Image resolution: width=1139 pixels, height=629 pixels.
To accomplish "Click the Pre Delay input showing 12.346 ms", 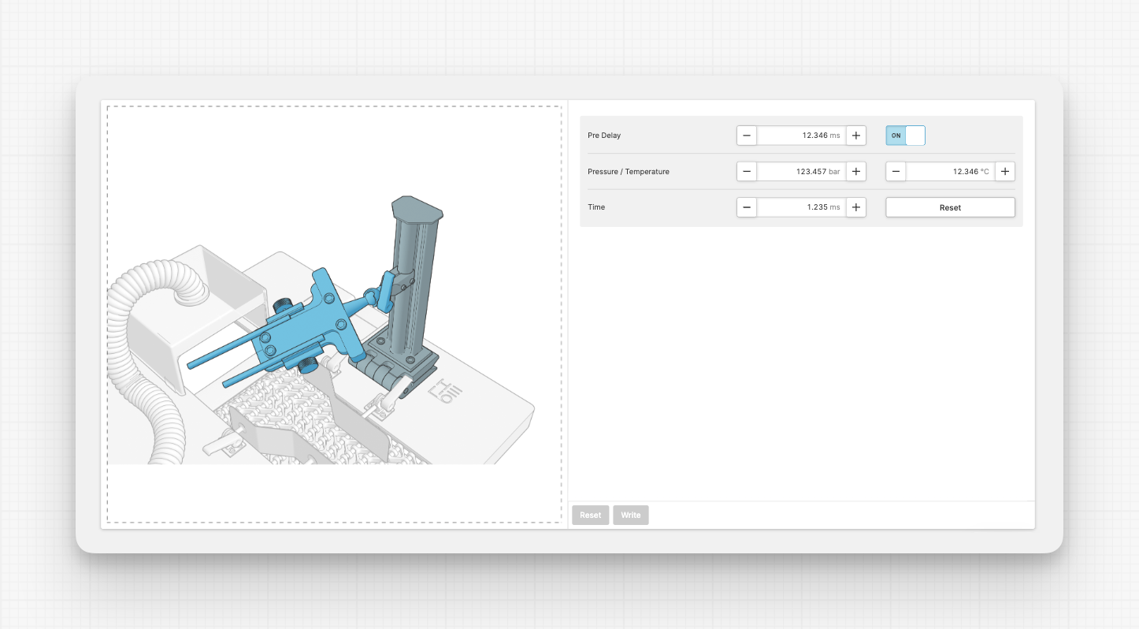I will 800,136.
